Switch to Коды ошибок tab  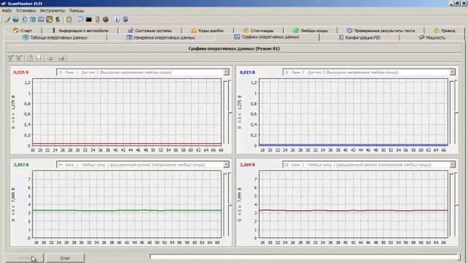point(207,31)
